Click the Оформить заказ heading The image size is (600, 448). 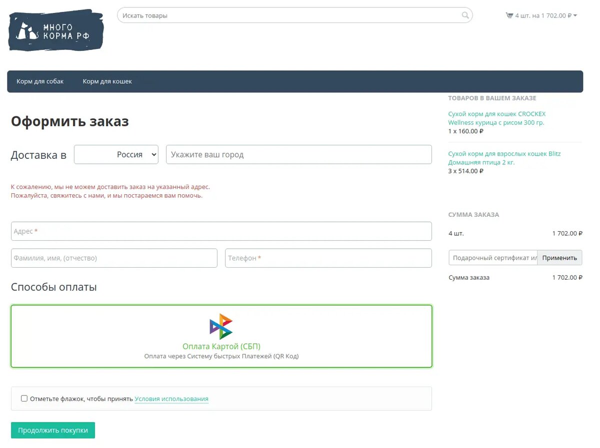click(x=70, y=121)
